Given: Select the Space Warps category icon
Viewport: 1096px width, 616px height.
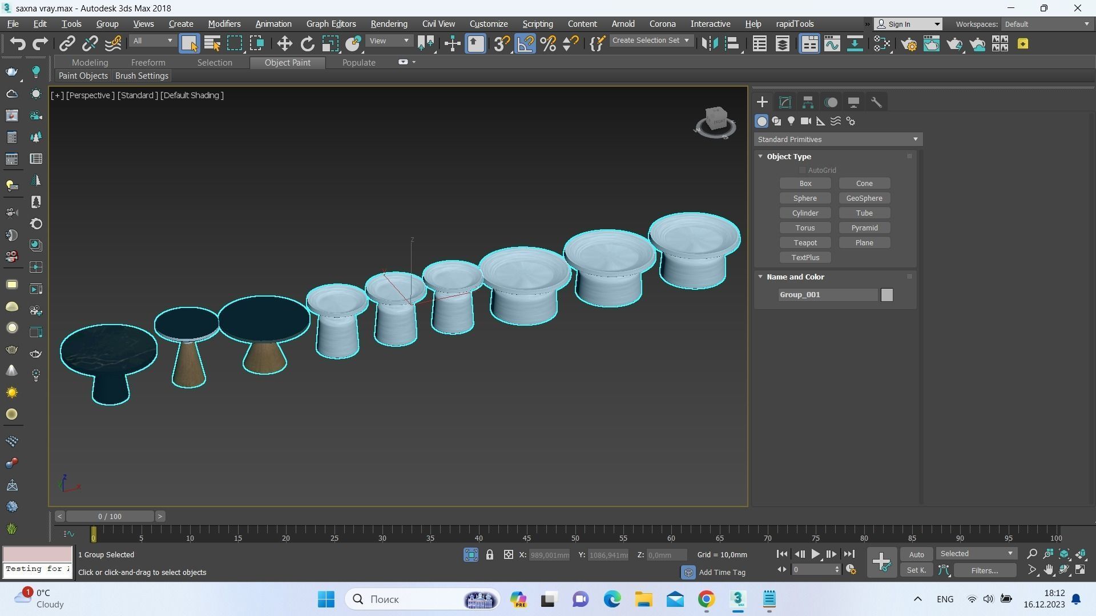Looking at the screenshot, I should (836, 121).
